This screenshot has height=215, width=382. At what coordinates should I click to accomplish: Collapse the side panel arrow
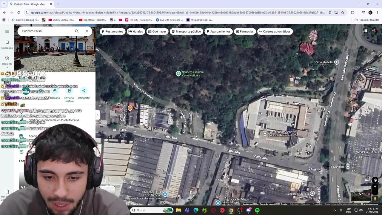point(98,115)
